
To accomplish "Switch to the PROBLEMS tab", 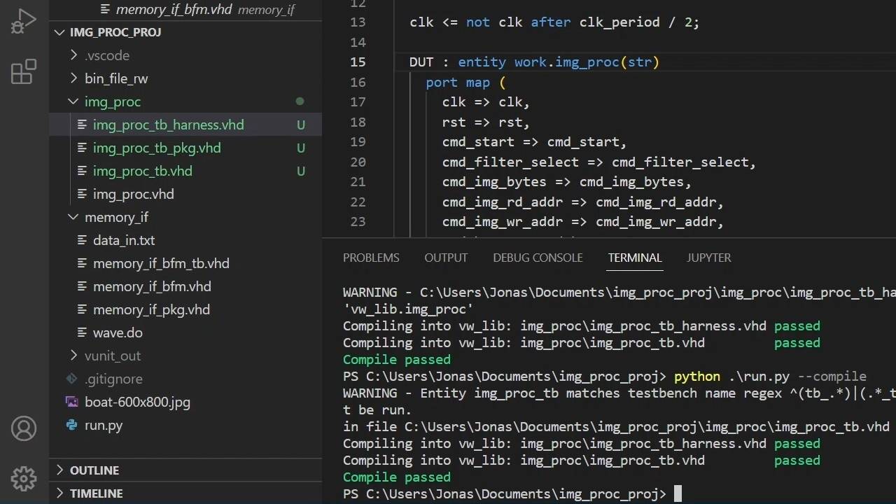I will coord(371,258).
